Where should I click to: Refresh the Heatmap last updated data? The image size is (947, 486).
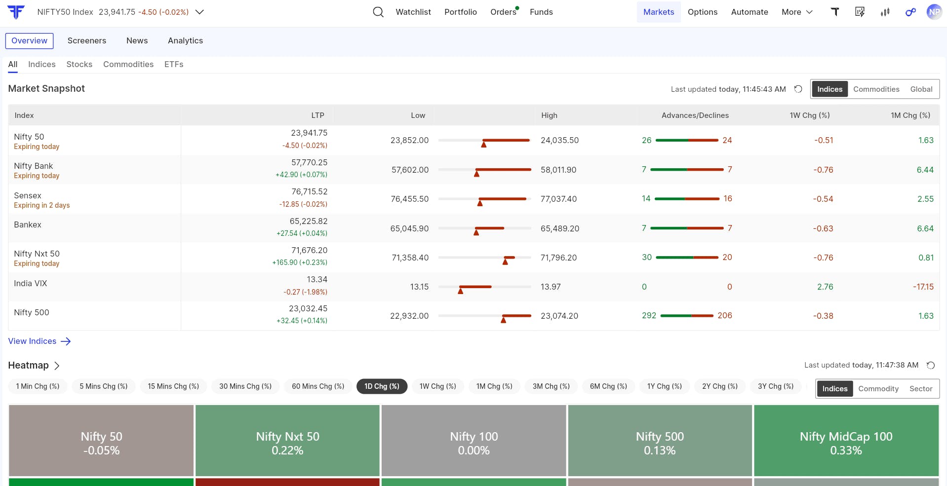pyautogui.click(x=931, y=365)
